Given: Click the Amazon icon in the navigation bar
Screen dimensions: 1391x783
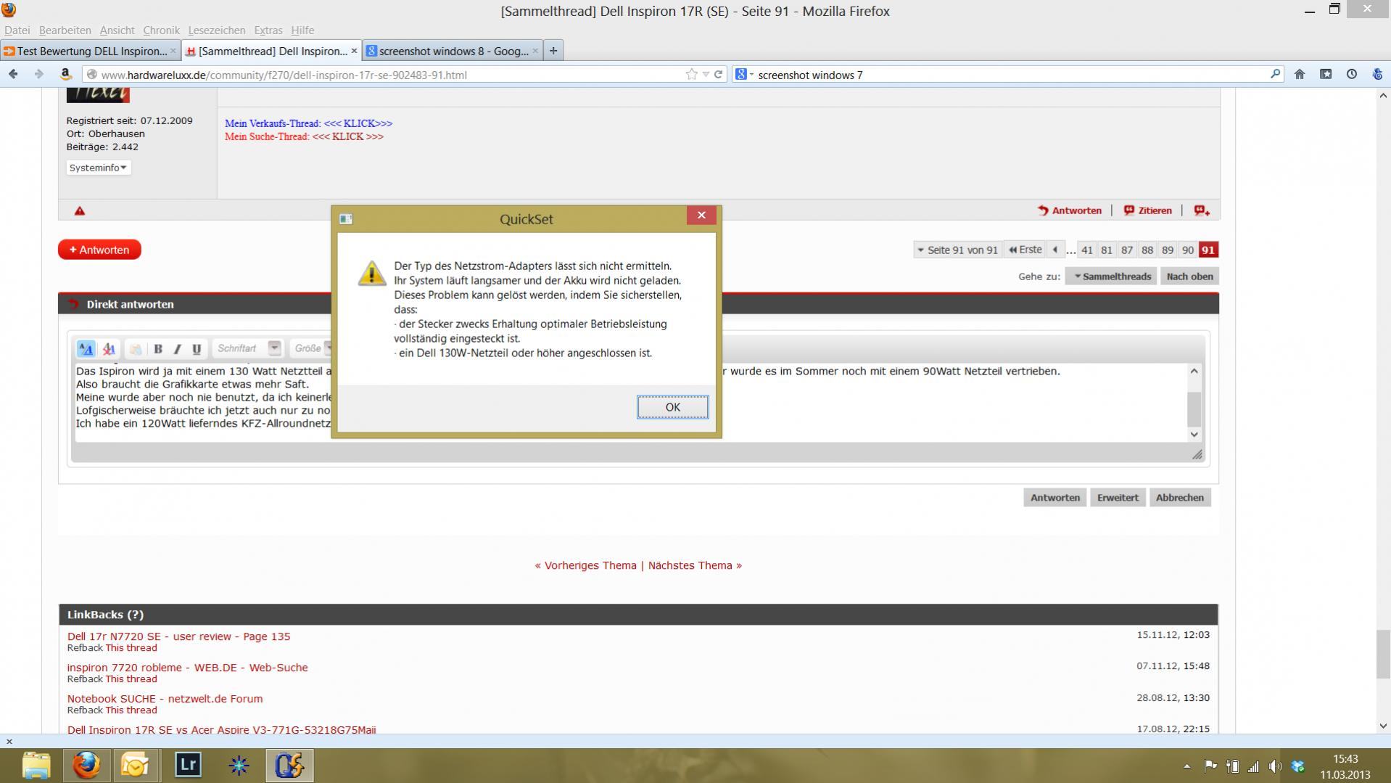Looking at the screenshot, I should (x=65, y=74).
